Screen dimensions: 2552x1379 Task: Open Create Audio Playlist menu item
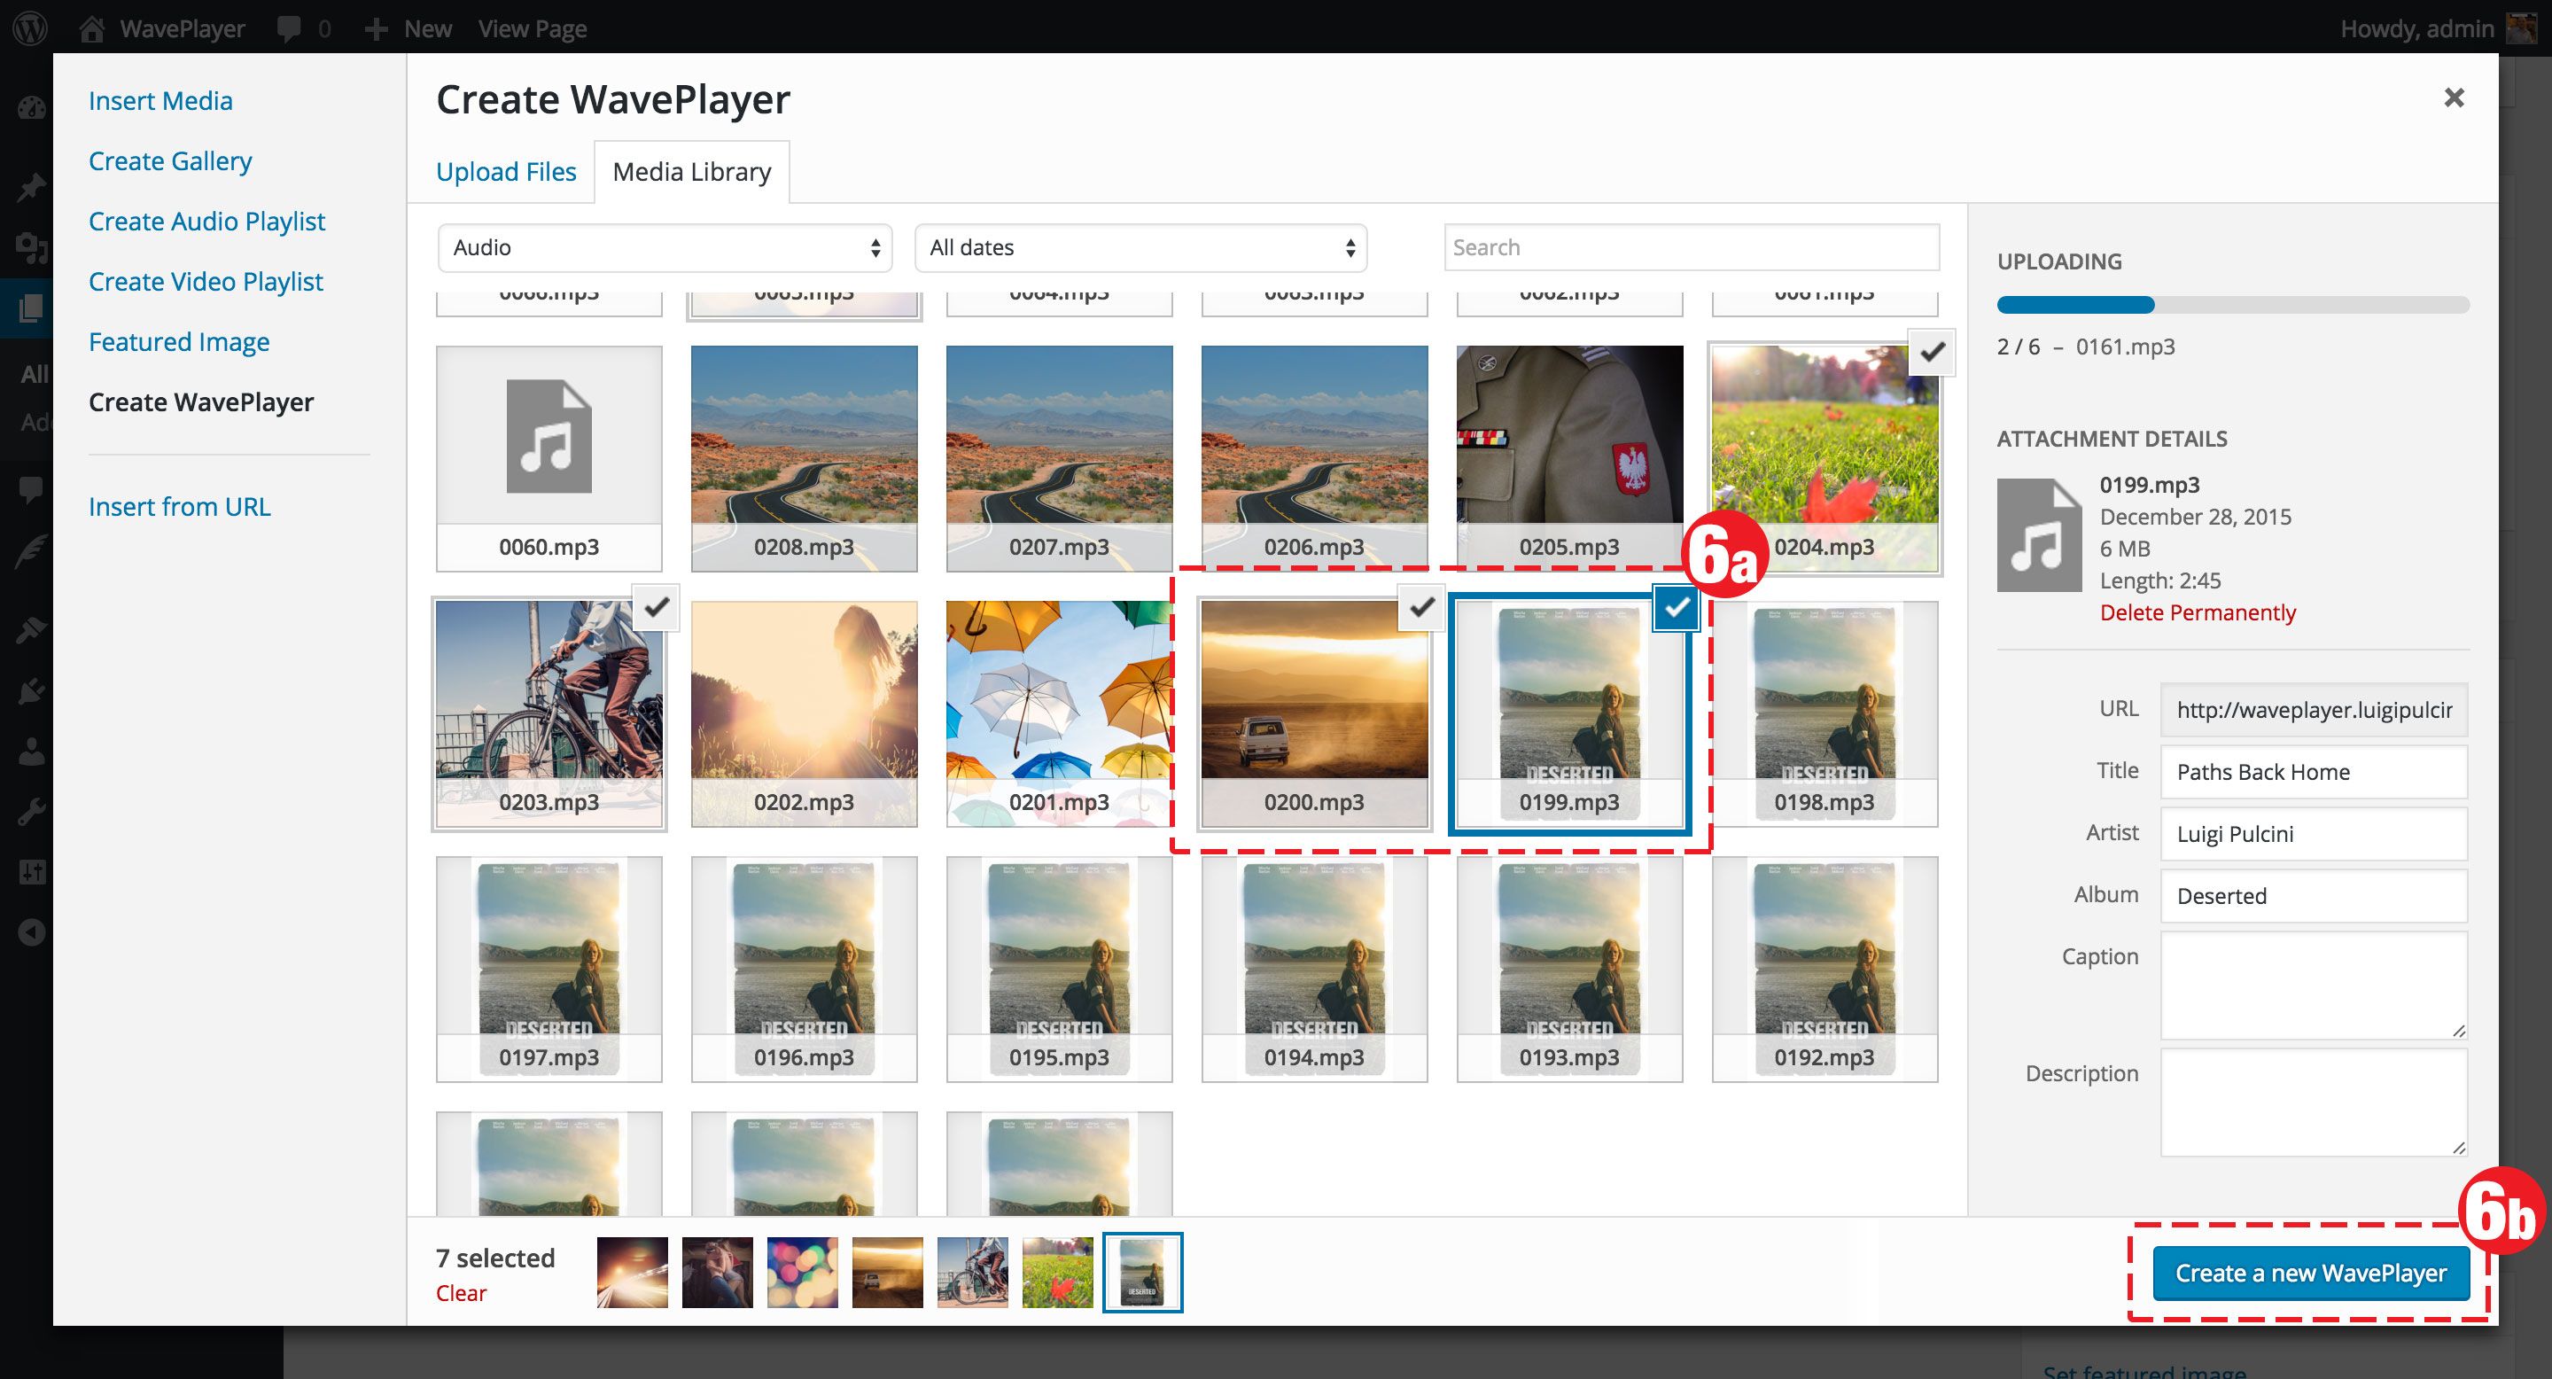206,221
